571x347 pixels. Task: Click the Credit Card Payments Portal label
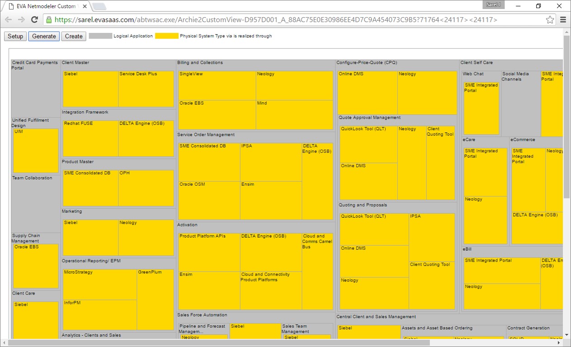coord(35,65)
